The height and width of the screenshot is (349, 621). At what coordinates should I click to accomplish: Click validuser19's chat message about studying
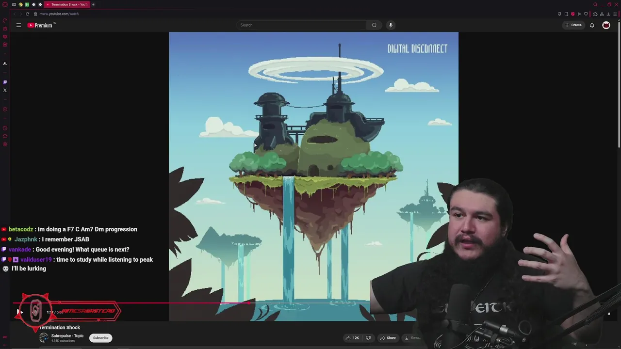77,264
